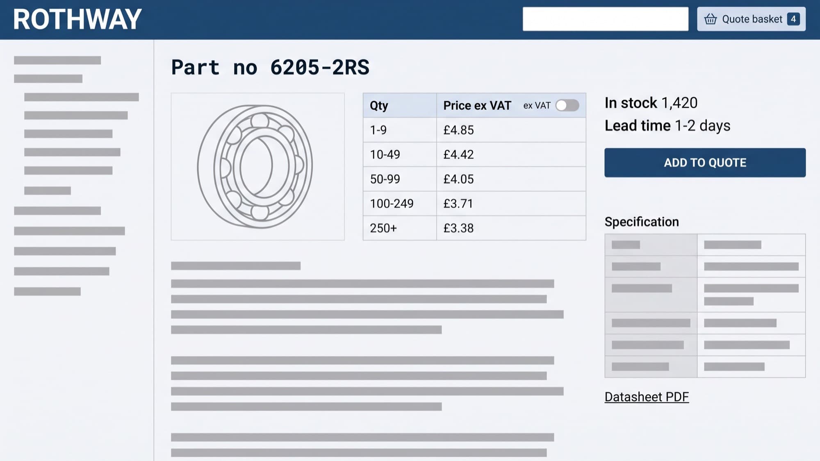Select the 250+ quantity cell
The image size is (820, 461).
pyautogui.click(x=400, y=228)
